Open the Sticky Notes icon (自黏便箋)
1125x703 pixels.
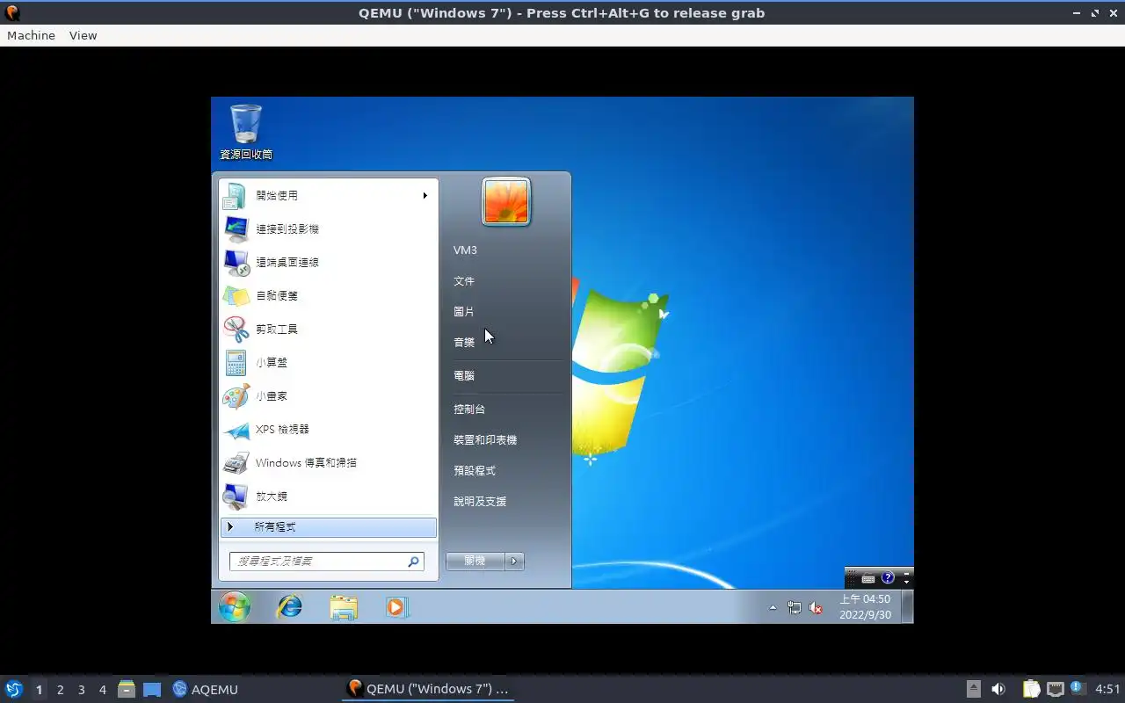(235, 295)
